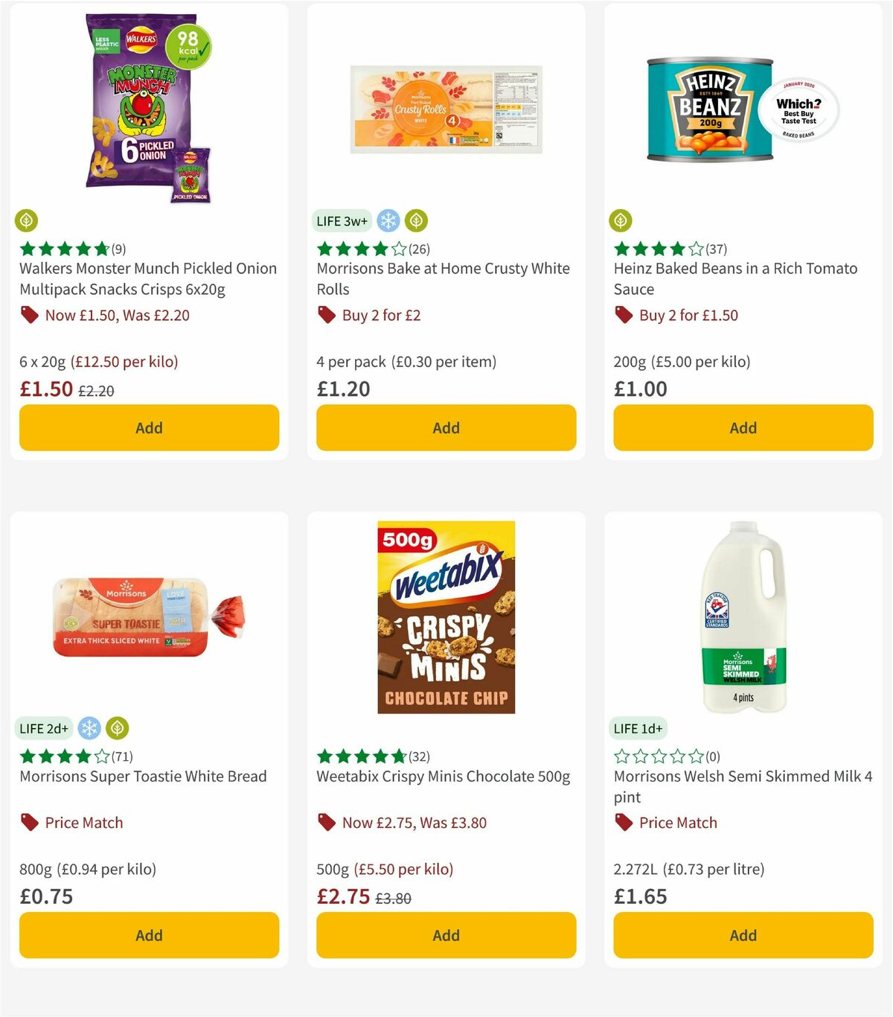Click the organic leaf icon on Heinz Baked Beans
Viewport: 893px width, 1017px height.
click(622, 221)
